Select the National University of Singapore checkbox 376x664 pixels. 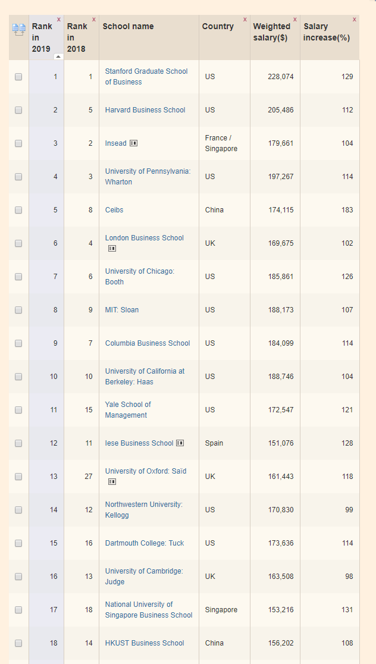coord(18,610)
